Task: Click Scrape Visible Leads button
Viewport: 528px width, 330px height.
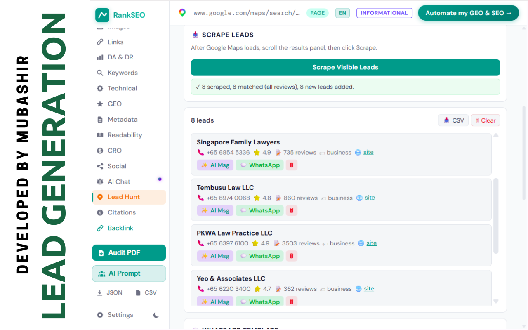Action: [345, 68]
